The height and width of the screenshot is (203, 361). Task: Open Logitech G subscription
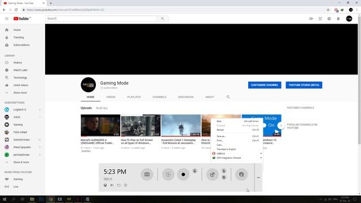point(23,109)
